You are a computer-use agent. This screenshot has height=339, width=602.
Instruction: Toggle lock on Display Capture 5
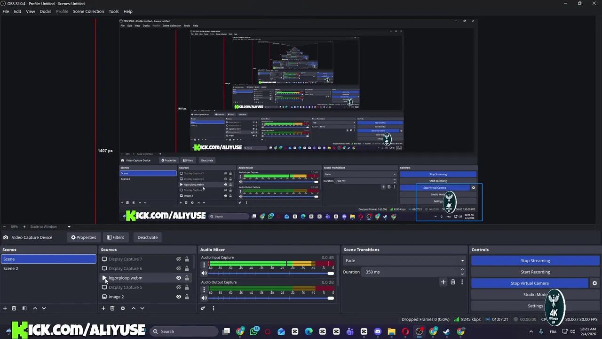pos(187,287)
